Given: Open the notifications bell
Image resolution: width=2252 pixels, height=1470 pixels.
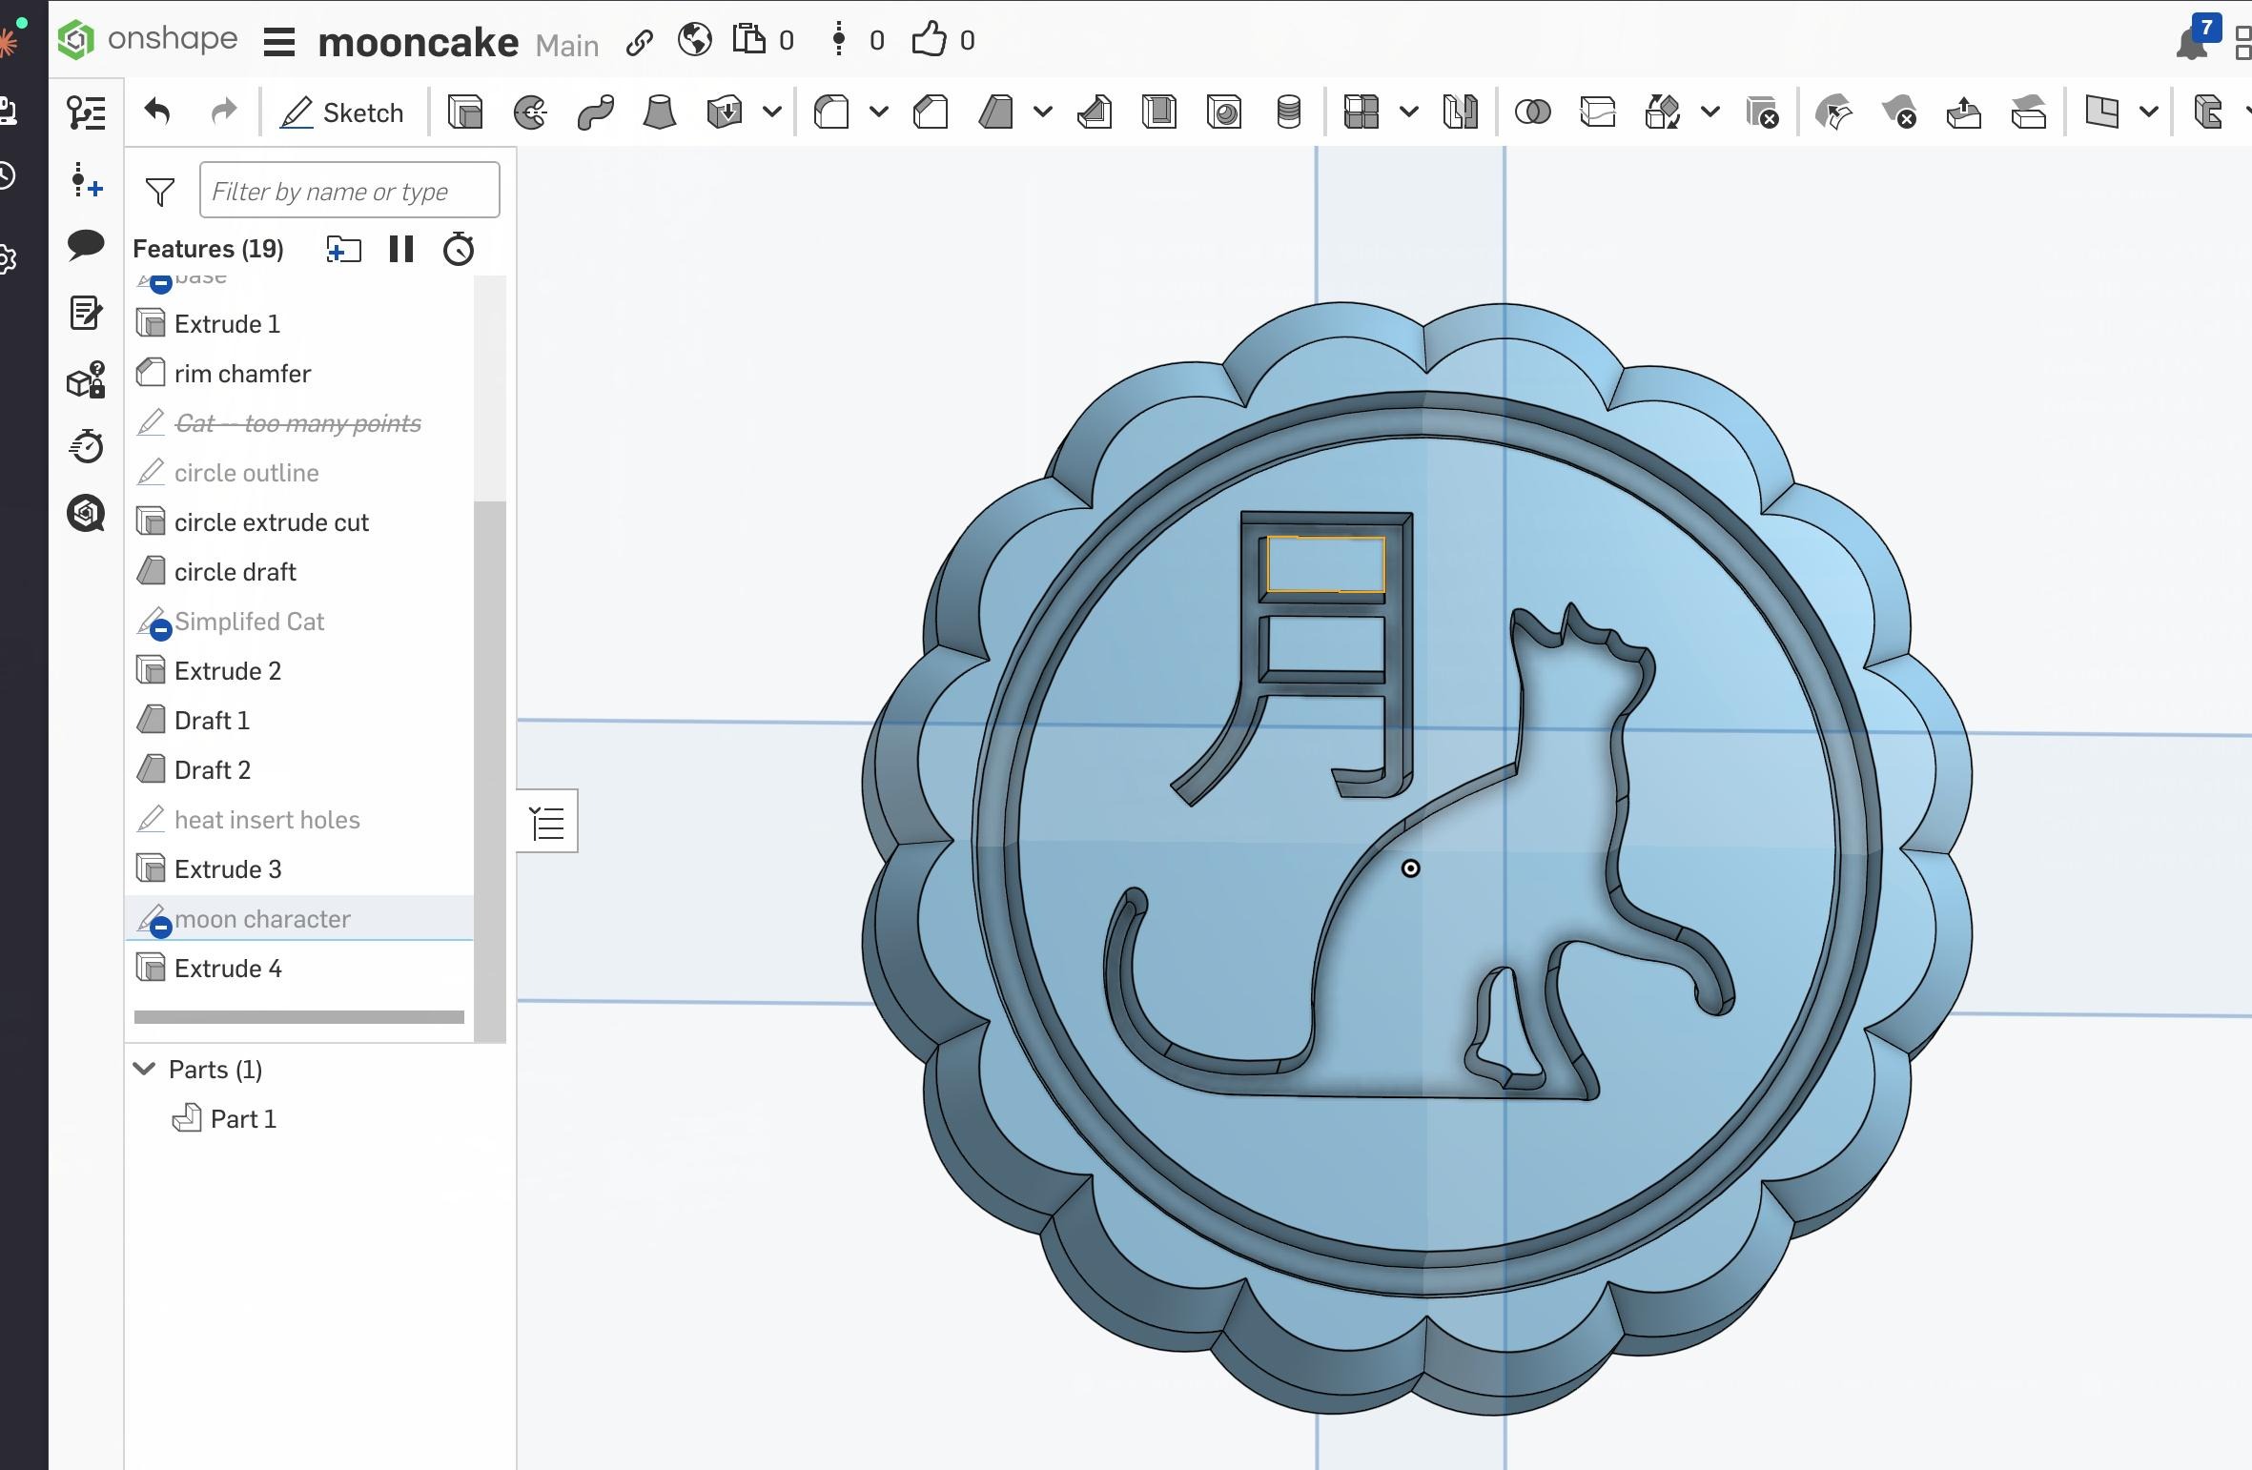Looking at the screenshot, I should (x=2191, y=43).
